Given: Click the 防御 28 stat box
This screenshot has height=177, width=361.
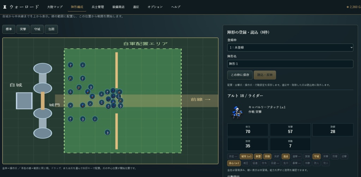Looking at the screenshot, I should pos(333,130).
